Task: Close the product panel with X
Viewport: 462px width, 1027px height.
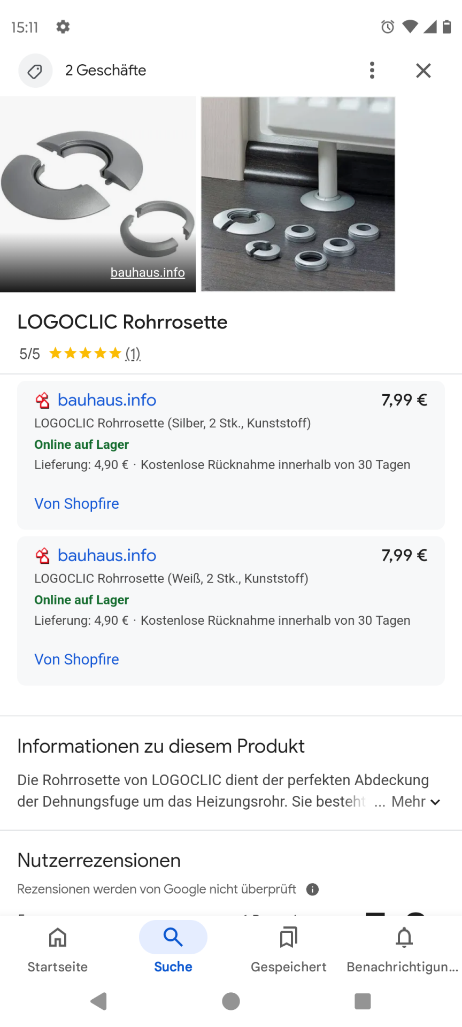Action: click(x=423, y=71)
